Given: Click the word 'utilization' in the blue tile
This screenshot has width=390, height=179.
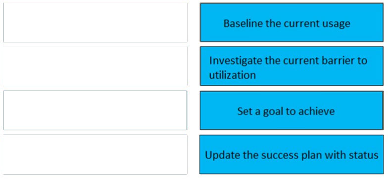Looking at the screenshot, I should coord(232,75).
